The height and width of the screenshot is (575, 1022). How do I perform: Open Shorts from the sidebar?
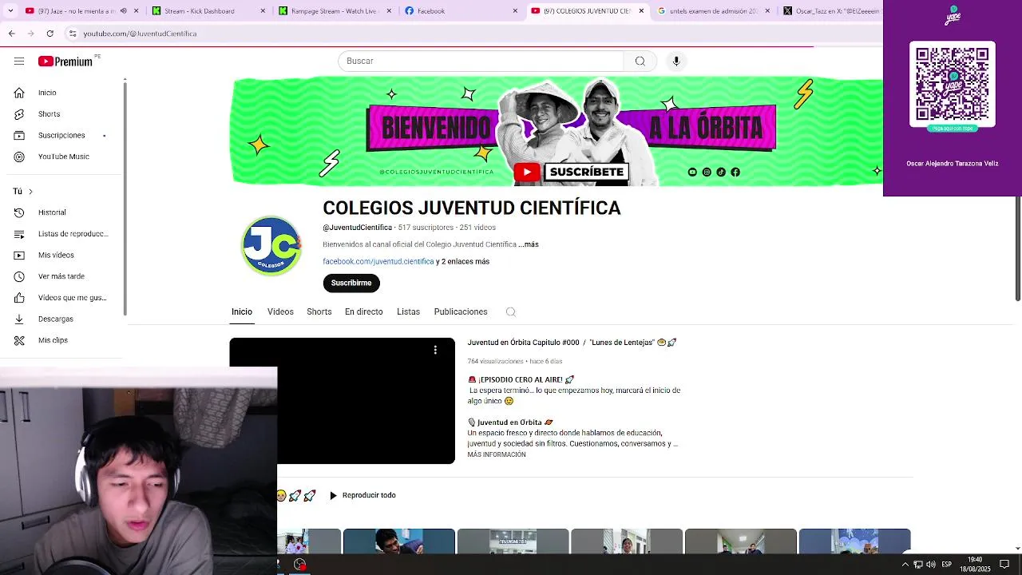pyautogui.click(x=62, y=113)
